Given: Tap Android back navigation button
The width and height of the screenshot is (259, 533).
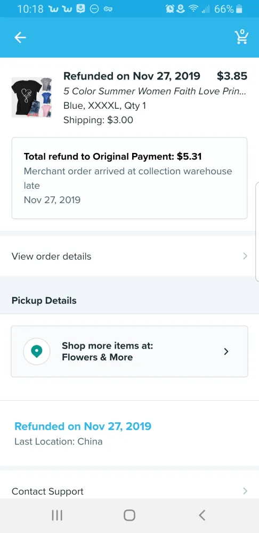Looking at the screenshot, I should (x=202, y=515).
